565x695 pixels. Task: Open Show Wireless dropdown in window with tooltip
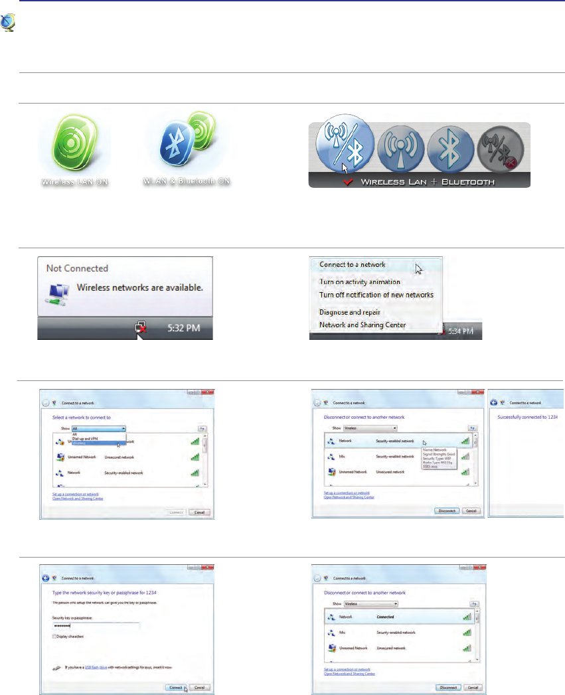[x=370, y=428]
